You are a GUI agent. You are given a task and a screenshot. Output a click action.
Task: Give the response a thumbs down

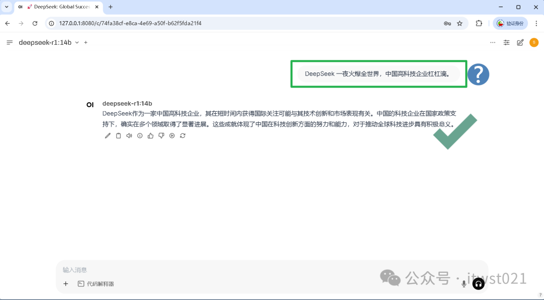(161, 135)
